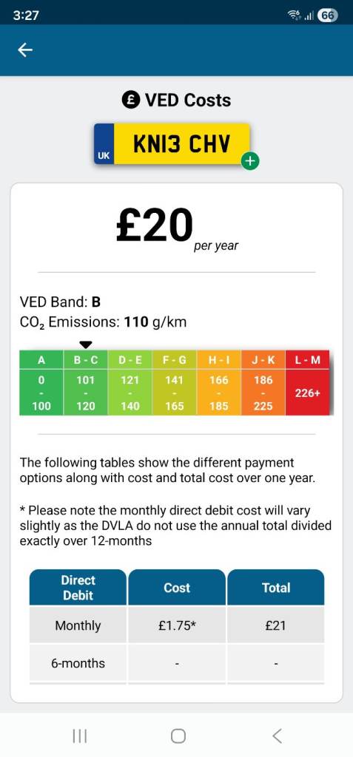
Task: Open Android recent apps button
Action: click(x=79, y=736)
